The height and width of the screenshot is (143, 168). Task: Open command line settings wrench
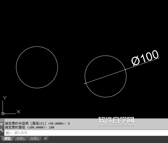1,130
